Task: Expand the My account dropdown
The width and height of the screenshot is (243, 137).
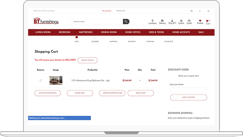Action: (x=107, y=11)
